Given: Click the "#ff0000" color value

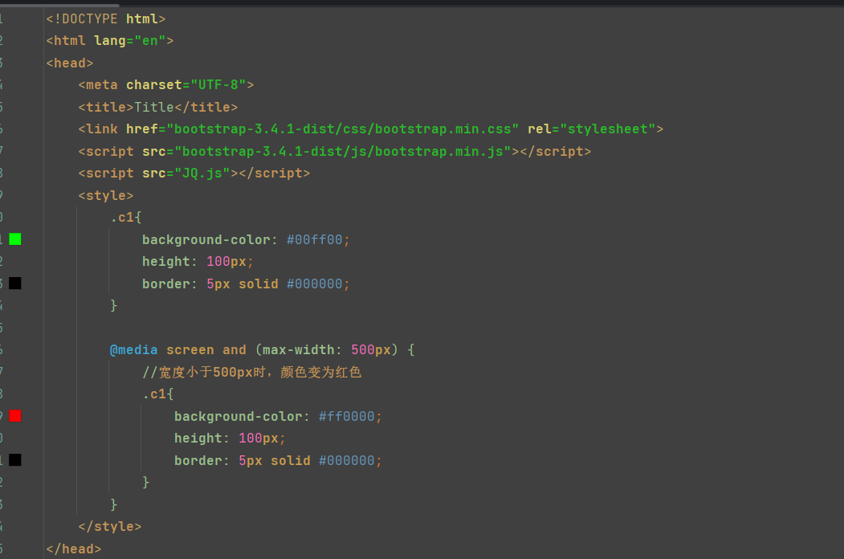Looking at the screenshot, I should 347,416.
